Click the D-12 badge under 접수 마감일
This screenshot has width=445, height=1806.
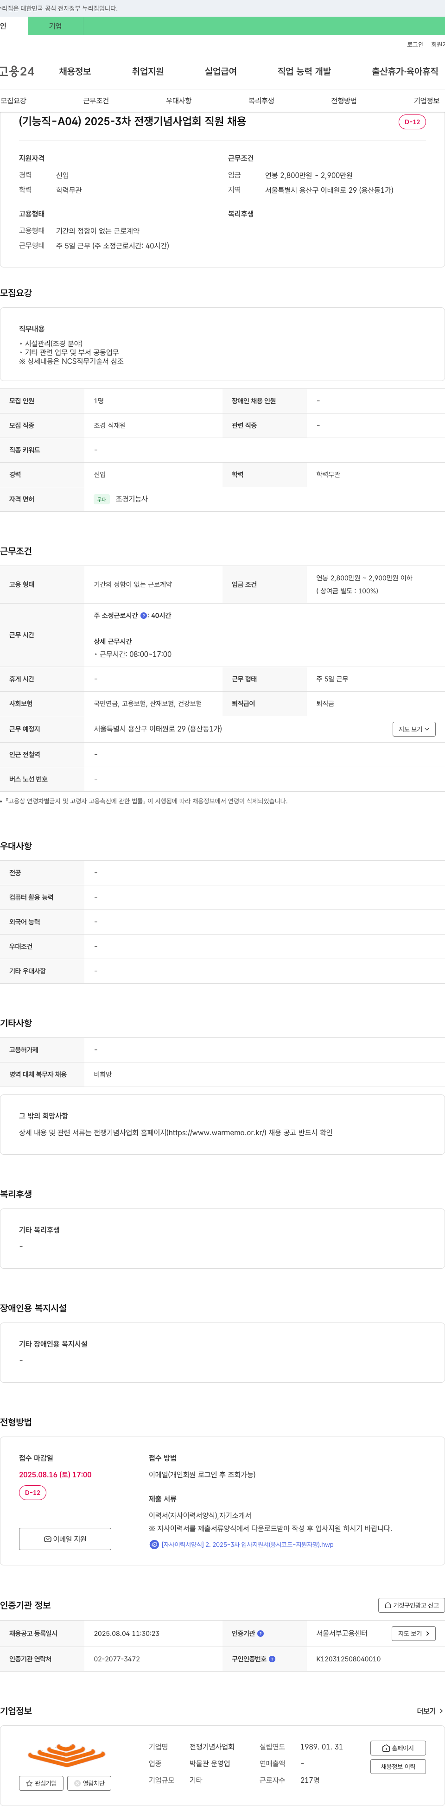click(32, 1493)
